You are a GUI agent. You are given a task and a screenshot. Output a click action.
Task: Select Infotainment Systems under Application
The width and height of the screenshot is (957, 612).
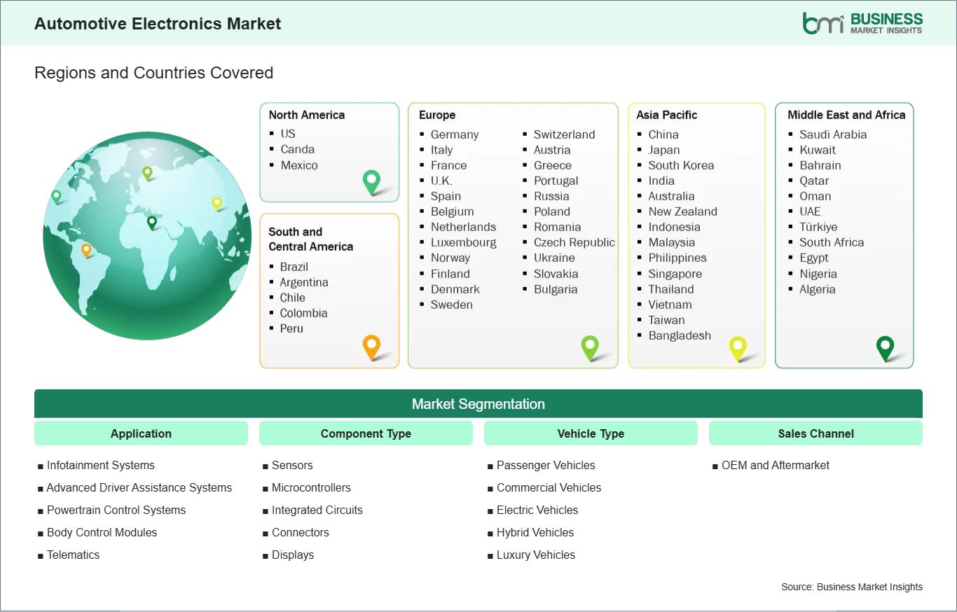coord(100,465)
